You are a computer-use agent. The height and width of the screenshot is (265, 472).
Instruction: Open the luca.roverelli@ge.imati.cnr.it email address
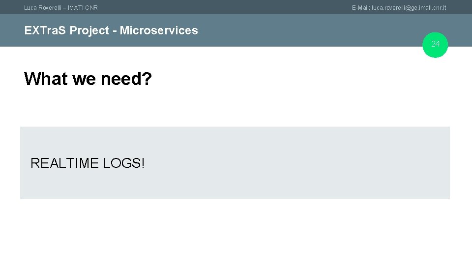(x=409, y=8)
